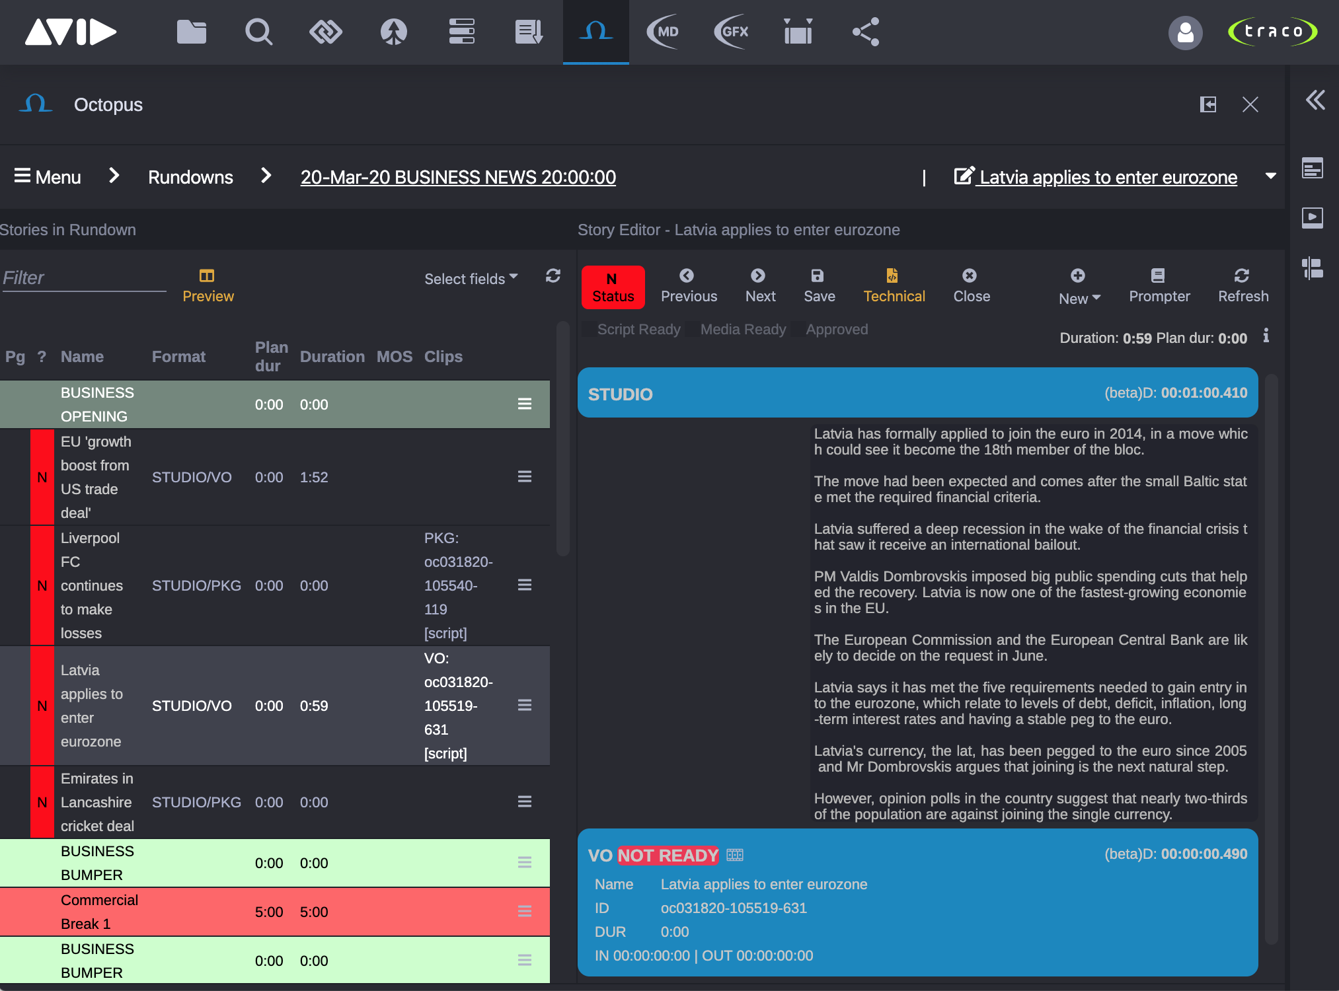This screenshot has height=991, width=1339.
Task: Check the Script Ready checkbox
Action: (x=589, y=330)
